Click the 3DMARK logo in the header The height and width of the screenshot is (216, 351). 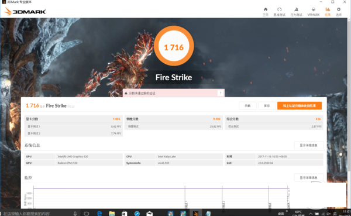pos(25,11)
